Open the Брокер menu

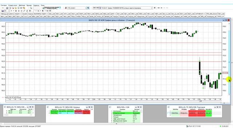[x=29, y=5]
